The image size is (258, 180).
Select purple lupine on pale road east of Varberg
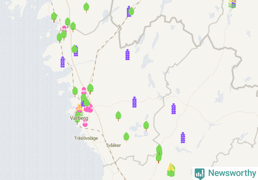(x=135, y=102)
